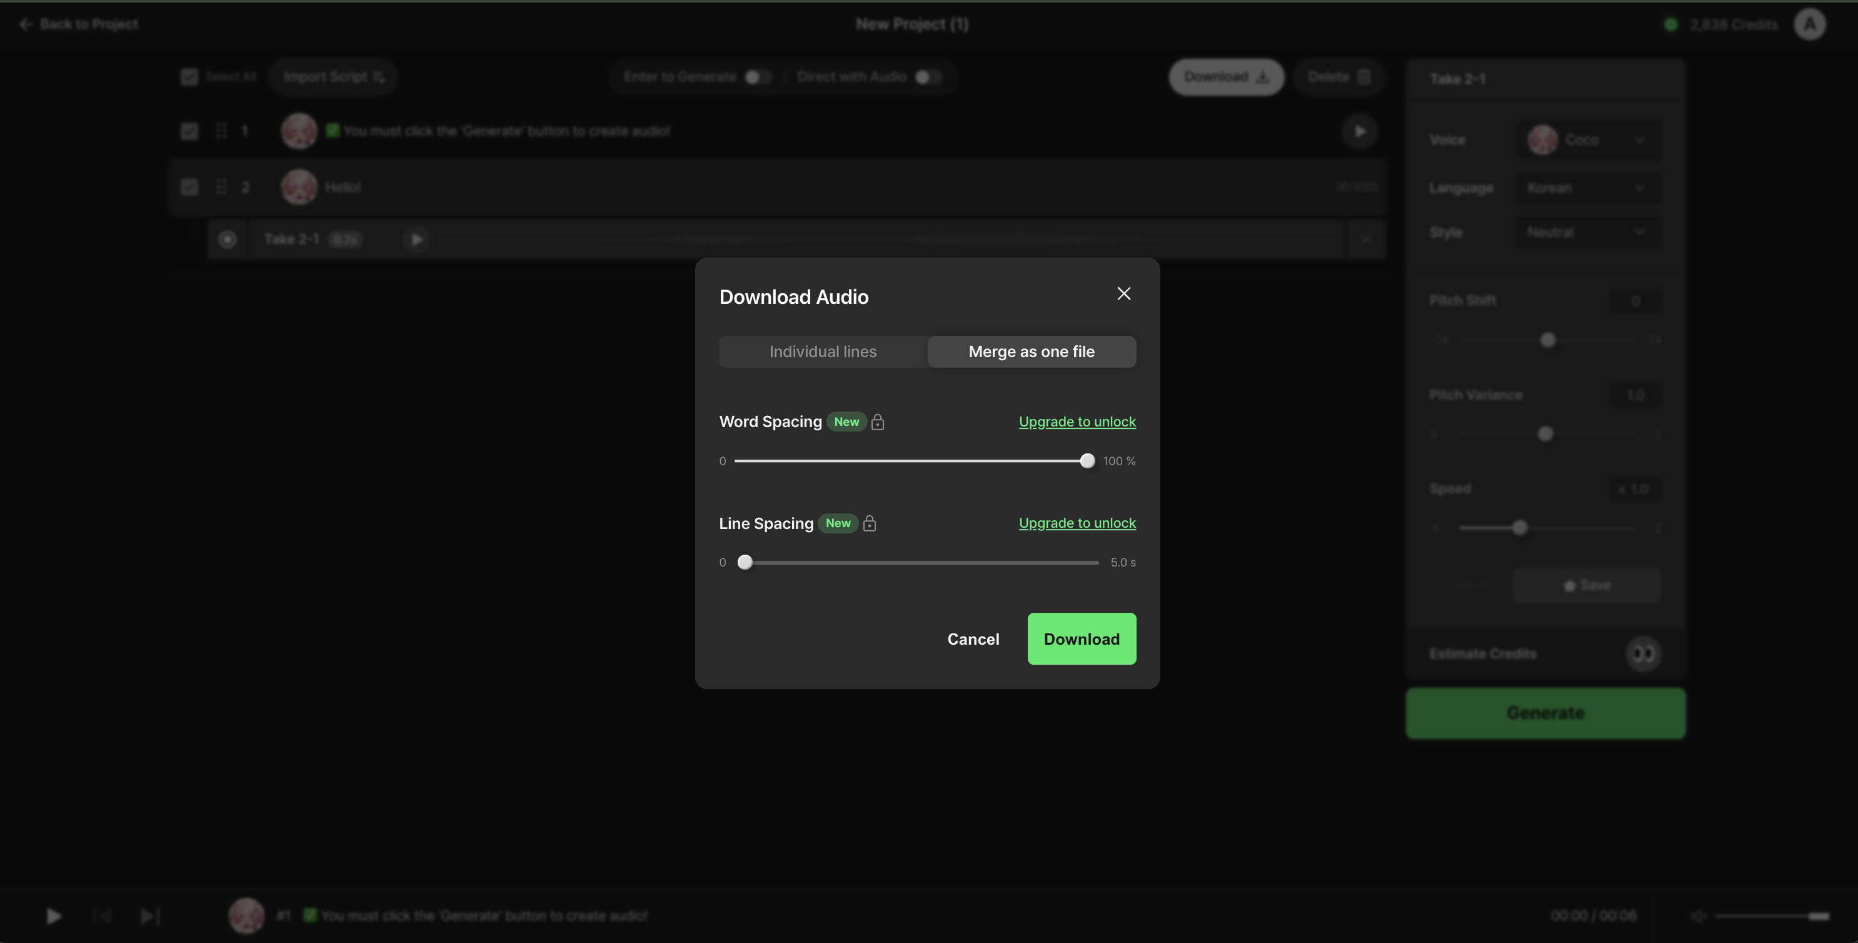
Task: Toggle checkbox for line 2
Action: coord(189,187)
